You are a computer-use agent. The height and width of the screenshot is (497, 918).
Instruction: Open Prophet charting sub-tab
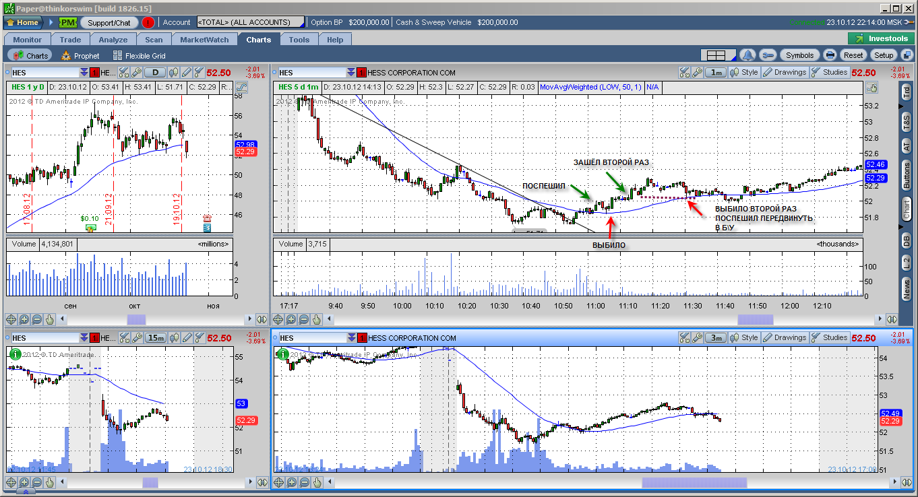pos(80,56)
